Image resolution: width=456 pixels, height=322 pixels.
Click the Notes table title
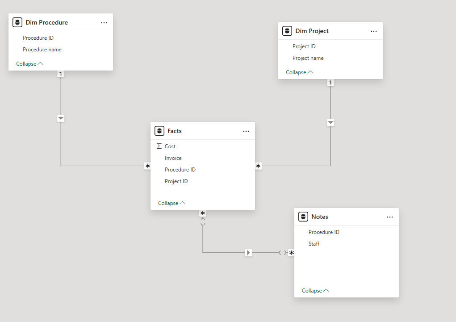click(x=320, y=217)
